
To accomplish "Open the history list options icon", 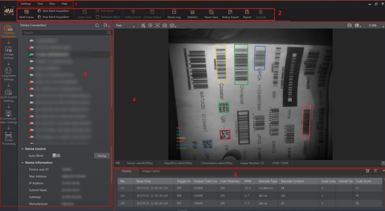I will [x=375, y=171].
